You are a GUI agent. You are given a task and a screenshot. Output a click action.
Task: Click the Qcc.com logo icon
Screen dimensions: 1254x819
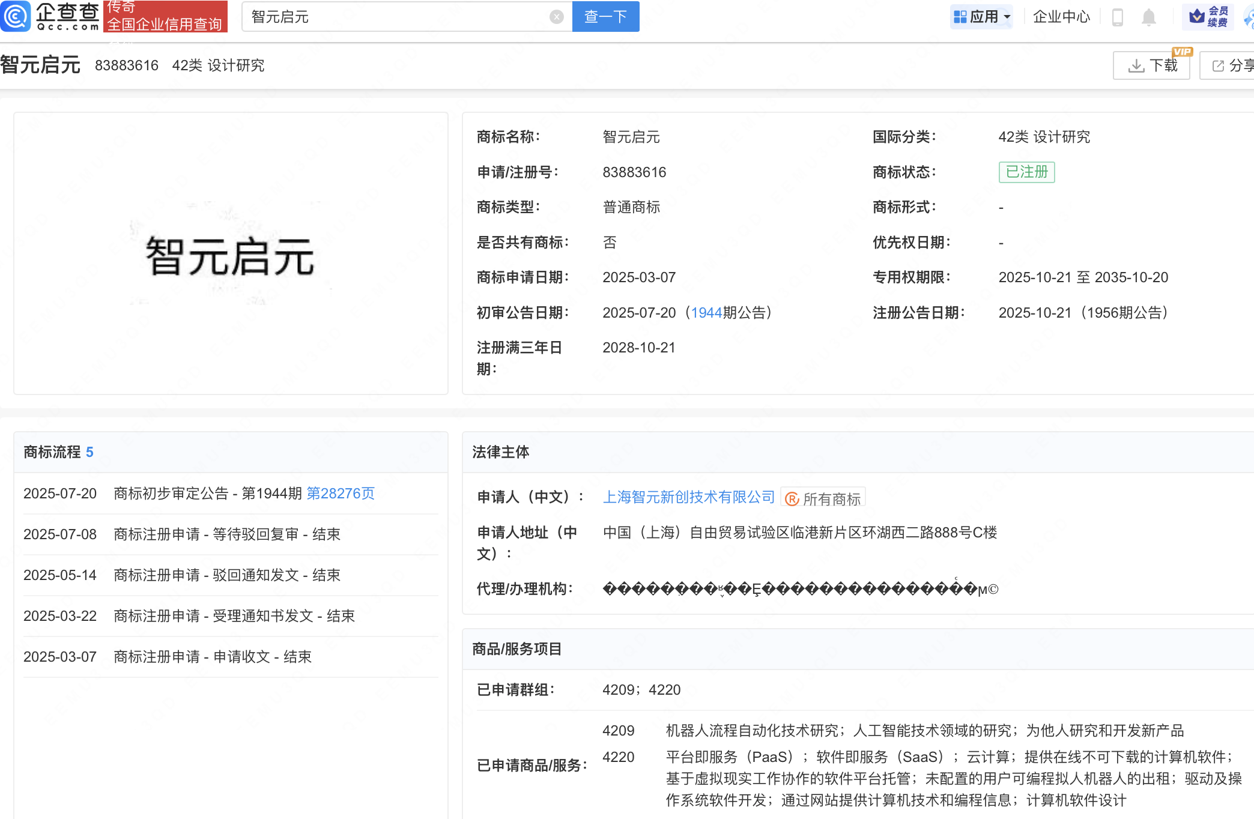[15, 16]
